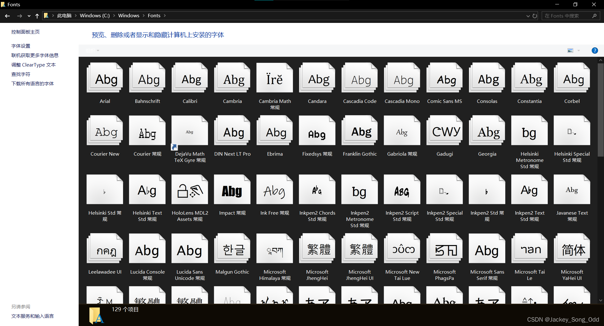The height and width of the screenshot is (326, 604).
Task: Select the Leelawadee UI font
Action: click(105, 248)
